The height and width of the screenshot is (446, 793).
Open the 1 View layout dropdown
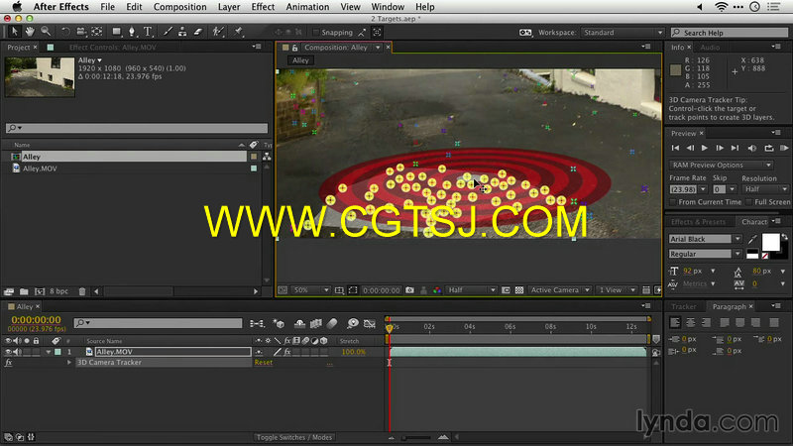(617, 290)
